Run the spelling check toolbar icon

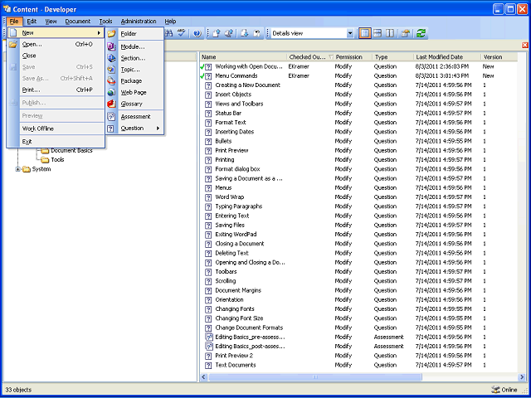pos(182,33)
